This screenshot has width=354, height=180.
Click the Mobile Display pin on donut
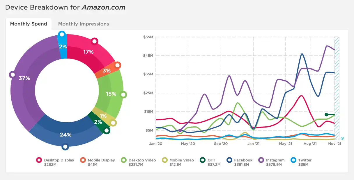[x=118, y=66]
